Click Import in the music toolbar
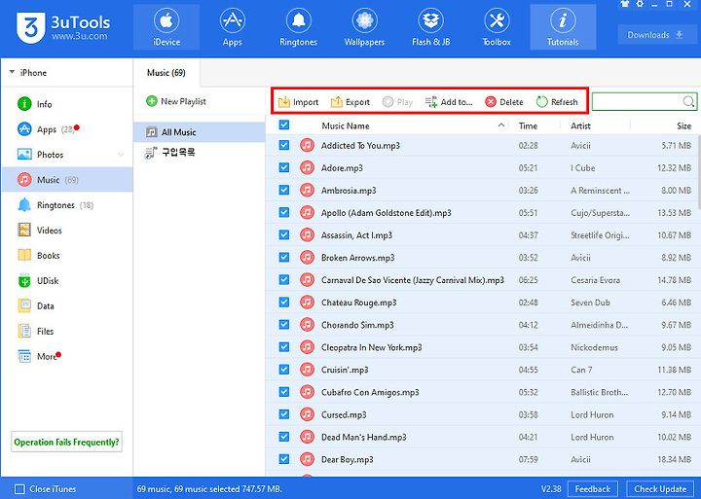 click(298, 102)
